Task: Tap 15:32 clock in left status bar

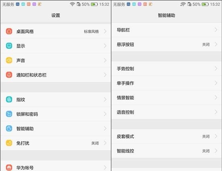Action: (x=104, y=4)
